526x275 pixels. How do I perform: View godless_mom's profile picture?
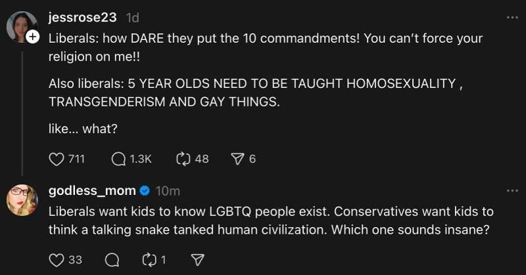pos(22,200)
